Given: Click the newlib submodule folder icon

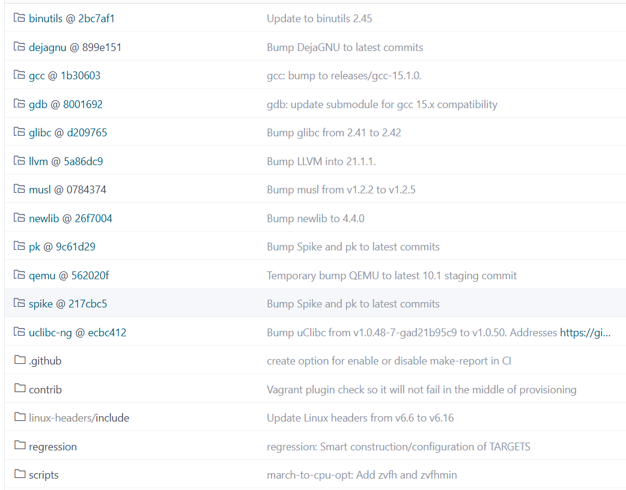Looking at the screenshot, I should pyautogui.click(x=19, y=217).
